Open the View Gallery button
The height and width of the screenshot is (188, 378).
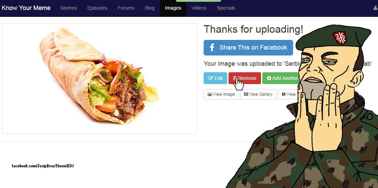[x=258, y=94]
